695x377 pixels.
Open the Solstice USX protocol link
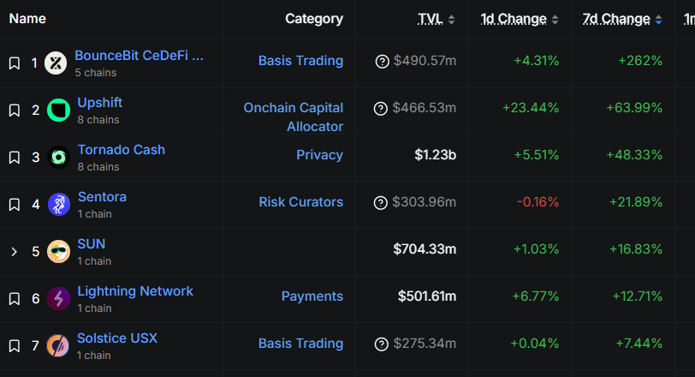(x=117, y=338)
